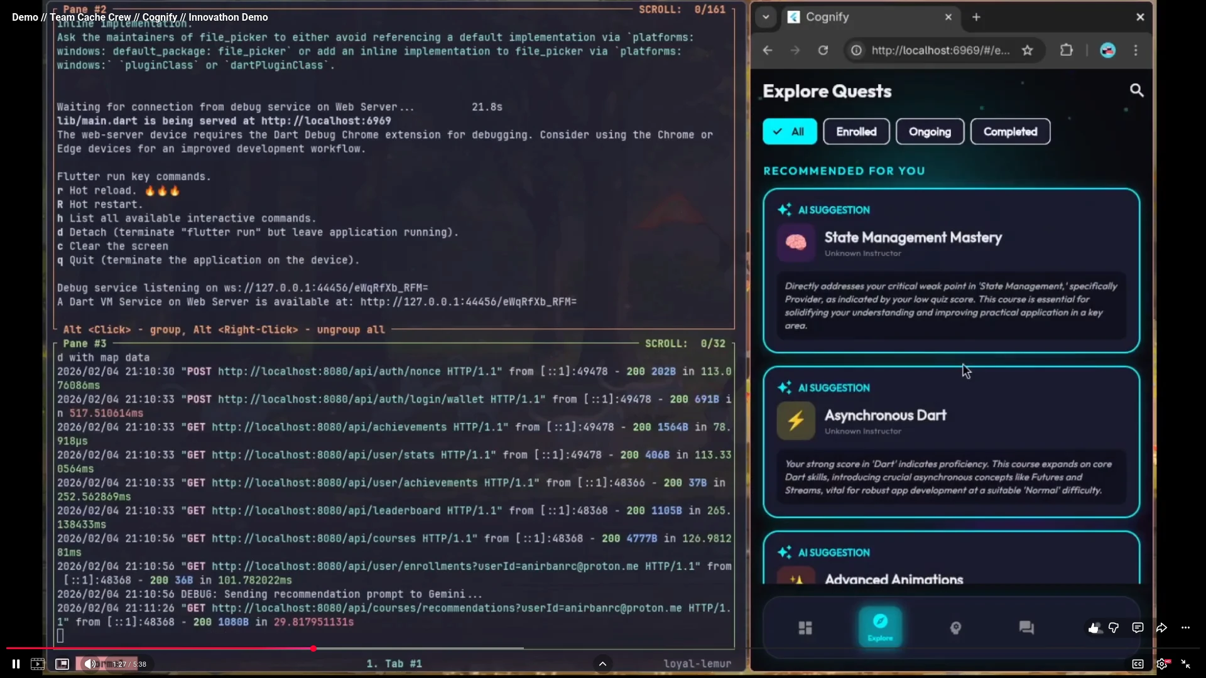Mute the video volume speaker icon
The width and height of the screenshot is (1206, 678).
[x=89, y=664]
